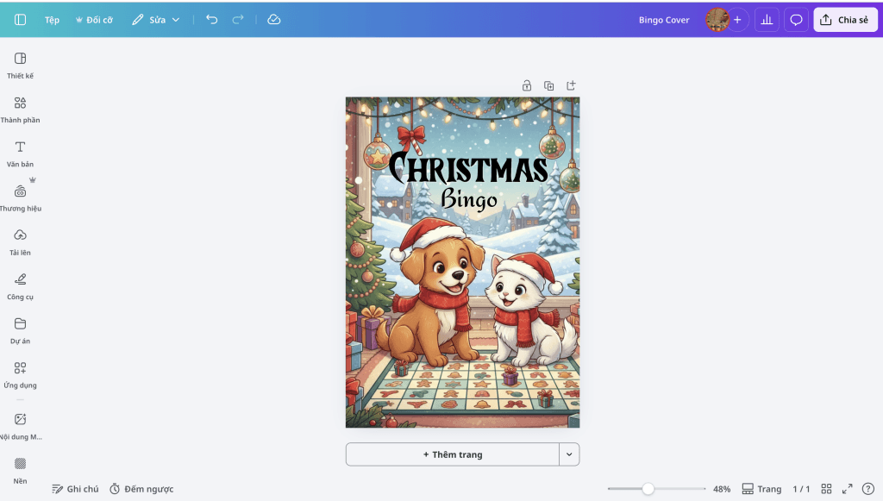Toggle the page lock icon
The height and width of the screenshot is (501, 883).
527,85
